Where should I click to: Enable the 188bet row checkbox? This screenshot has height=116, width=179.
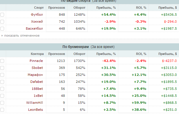coord(2,89)
